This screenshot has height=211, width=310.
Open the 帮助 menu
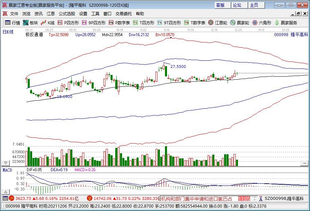pos(140,14)
